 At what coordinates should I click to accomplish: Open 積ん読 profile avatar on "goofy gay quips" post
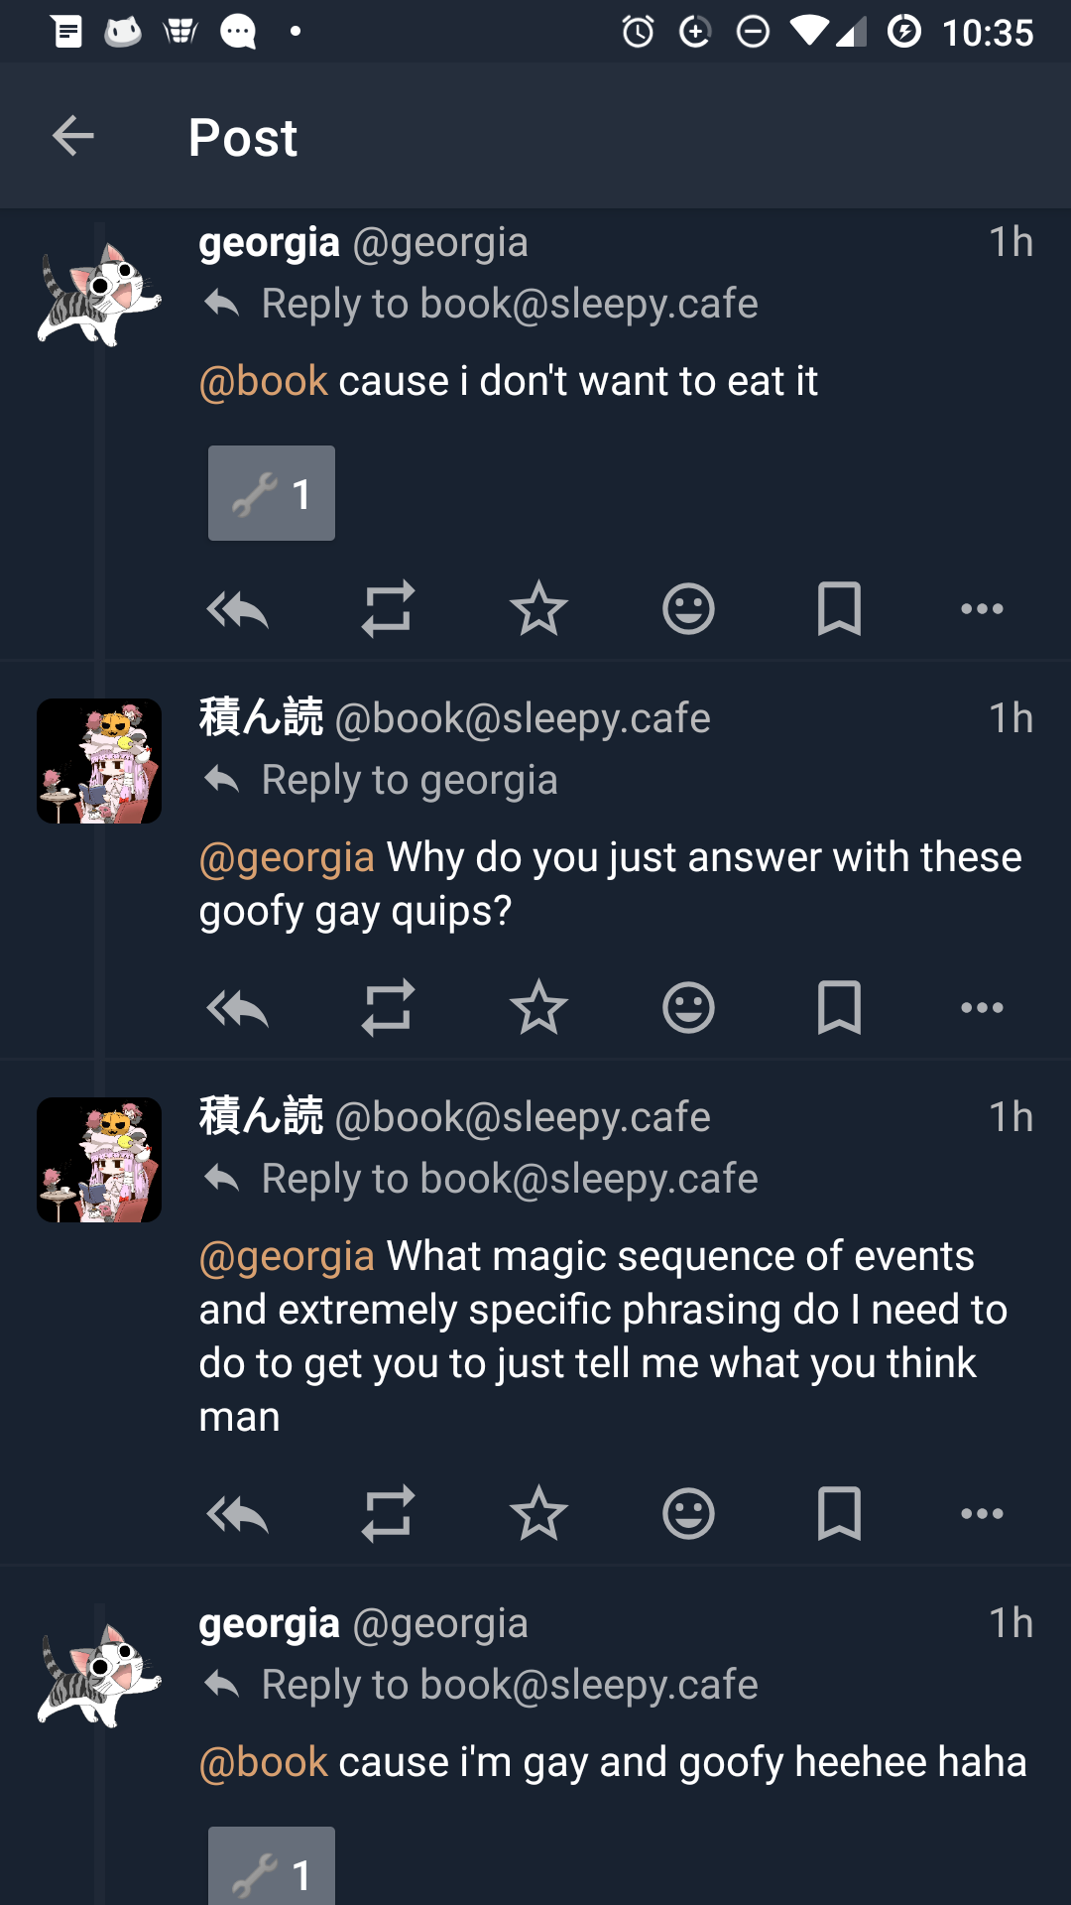[x=99, y=761]
